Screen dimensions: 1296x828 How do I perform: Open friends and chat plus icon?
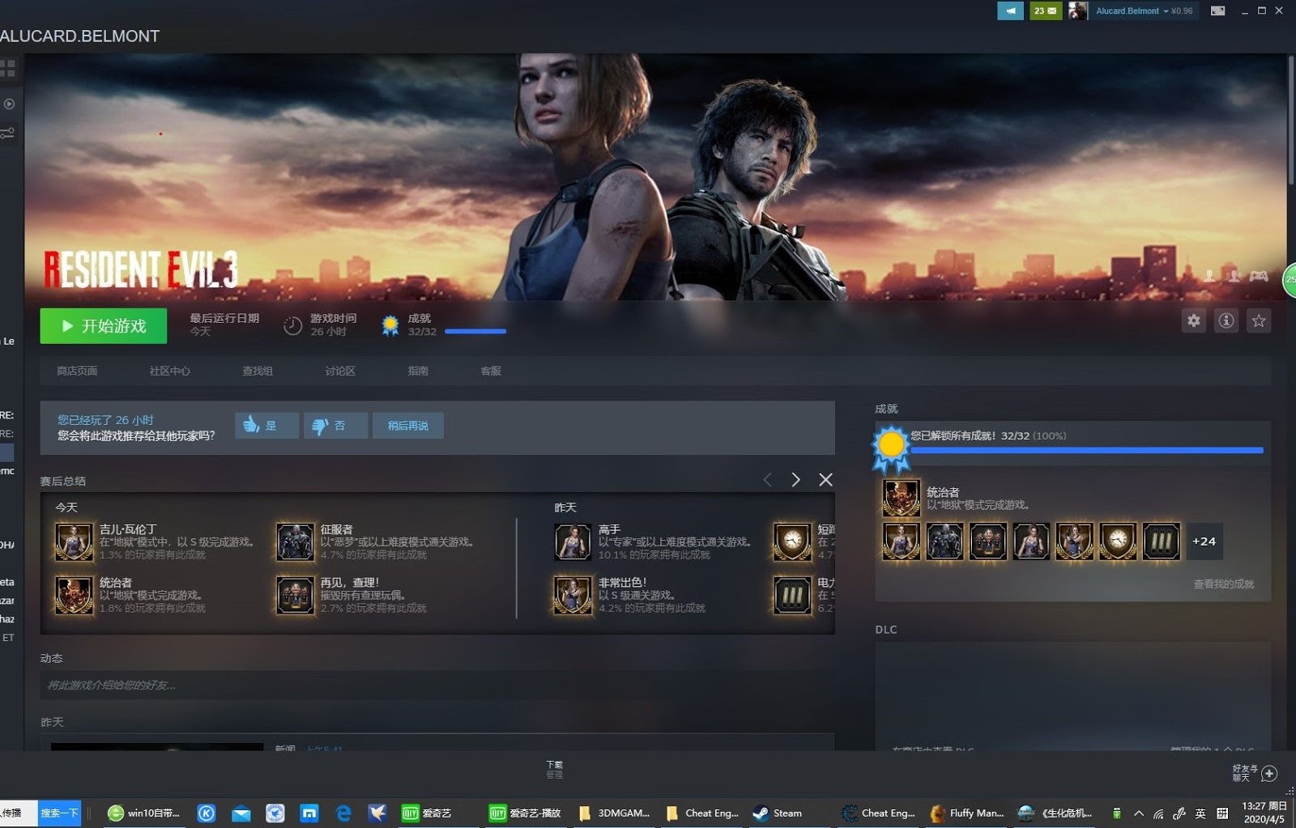[1269, 773]
